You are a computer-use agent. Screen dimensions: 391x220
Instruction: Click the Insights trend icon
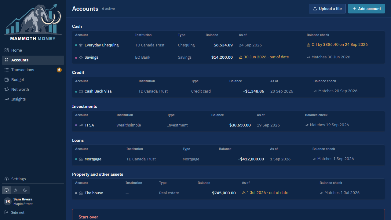[x=6, y=99]
